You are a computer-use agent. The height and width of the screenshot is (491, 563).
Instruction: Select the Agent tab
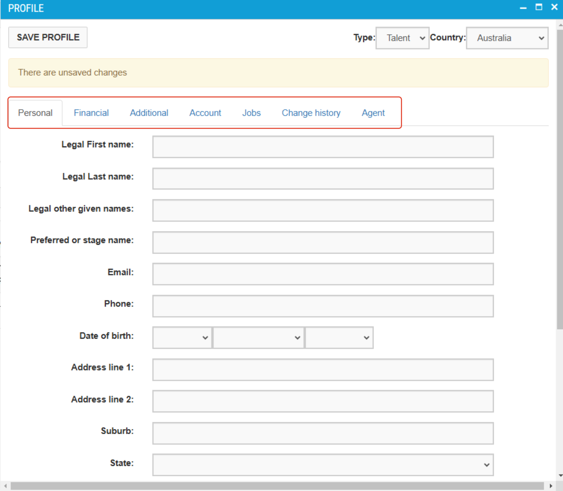[373, 113]
